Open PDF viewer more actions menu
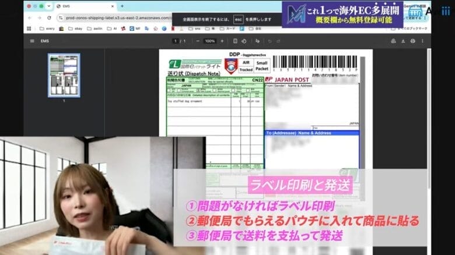The height and width of the screenshot is (255, 455). 422,41
